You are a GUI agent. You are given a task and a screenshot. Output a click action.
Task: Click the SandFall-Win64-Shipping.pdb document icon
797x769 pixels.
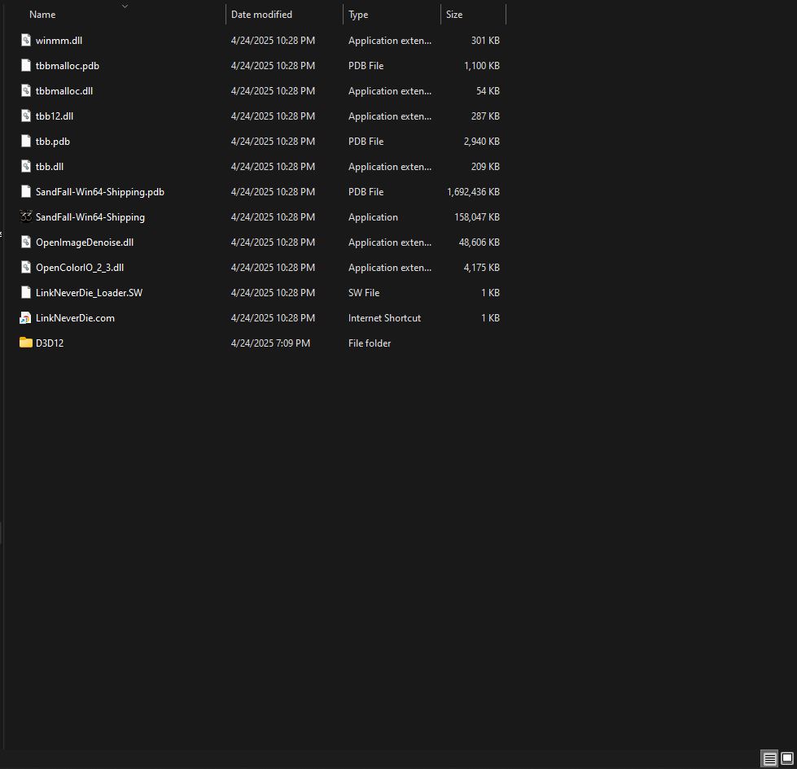[25, 191]
